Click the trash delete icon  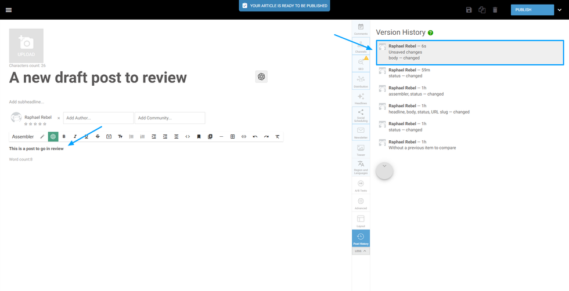[495, 10]
